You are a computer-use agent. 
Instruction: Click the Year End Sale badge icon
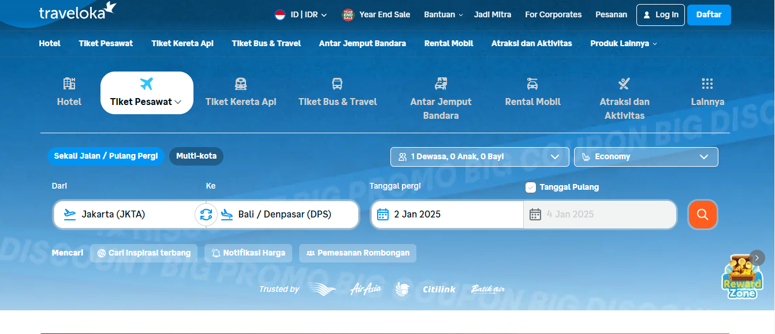348,15
